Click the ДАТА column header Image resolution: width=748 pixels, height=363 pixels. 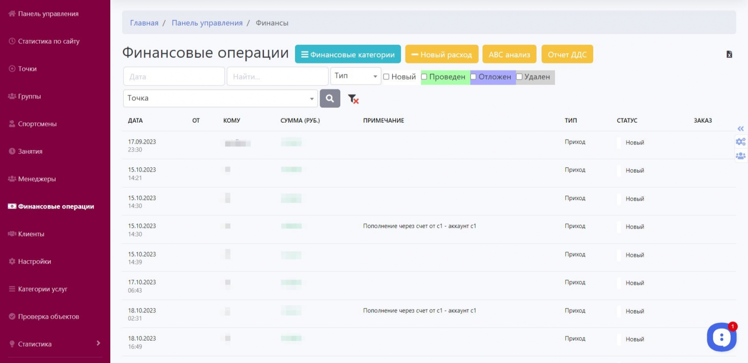135,120
